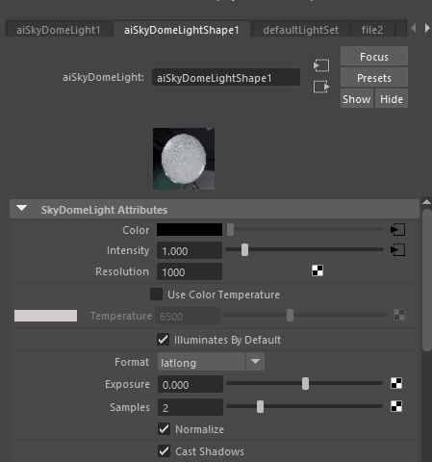The width and height of the screenshot is (432, 462).
Task: Toggle the Normalize checkbox
Action: [x=165, y=429]
